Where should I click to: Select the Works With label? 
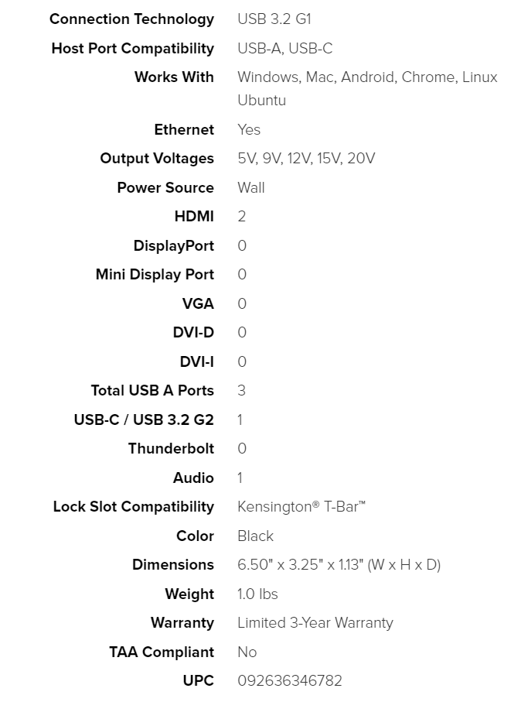coord(174,77)
